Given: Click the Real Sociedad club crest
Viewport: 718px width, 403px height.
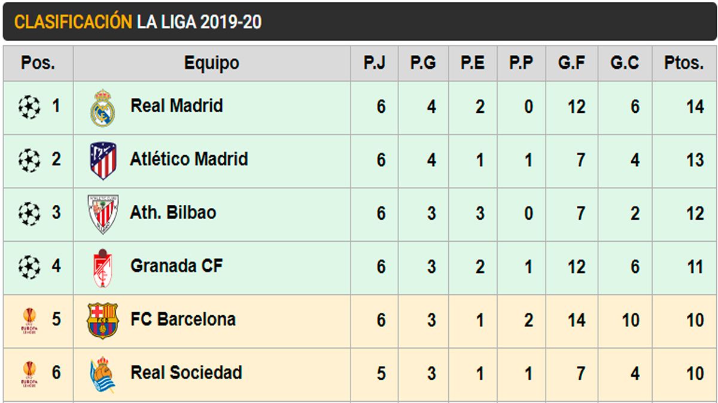Looking at the screenshot, I should pos(103,374).
